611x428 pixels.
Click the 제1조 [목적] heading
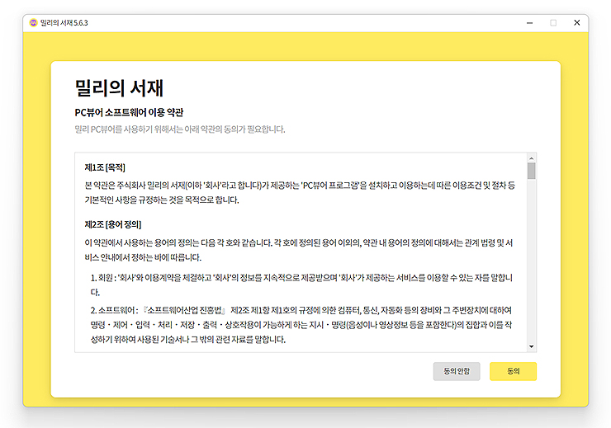[105, 167]
